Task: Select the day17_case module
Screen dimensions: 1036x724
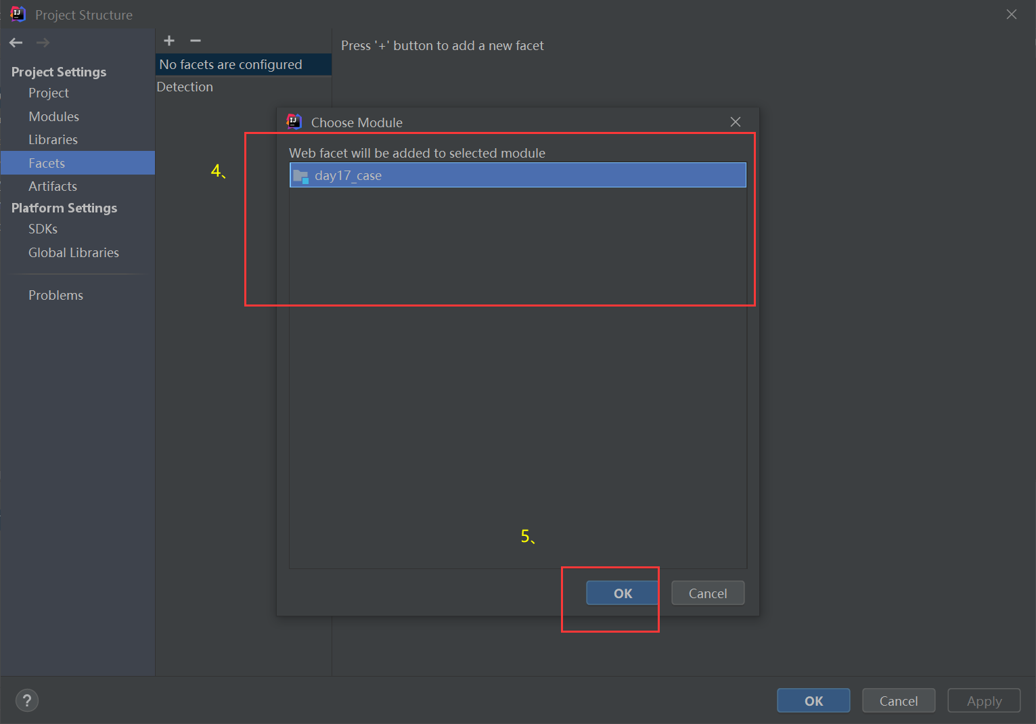Action: (518, 175)
